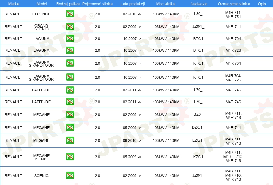Click the production date 02.2010 ->

pos(132,14)
